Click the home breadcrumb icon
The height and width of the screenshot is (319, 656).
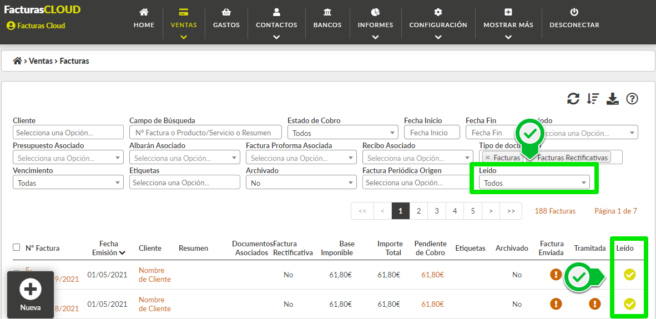pos(18,61)
